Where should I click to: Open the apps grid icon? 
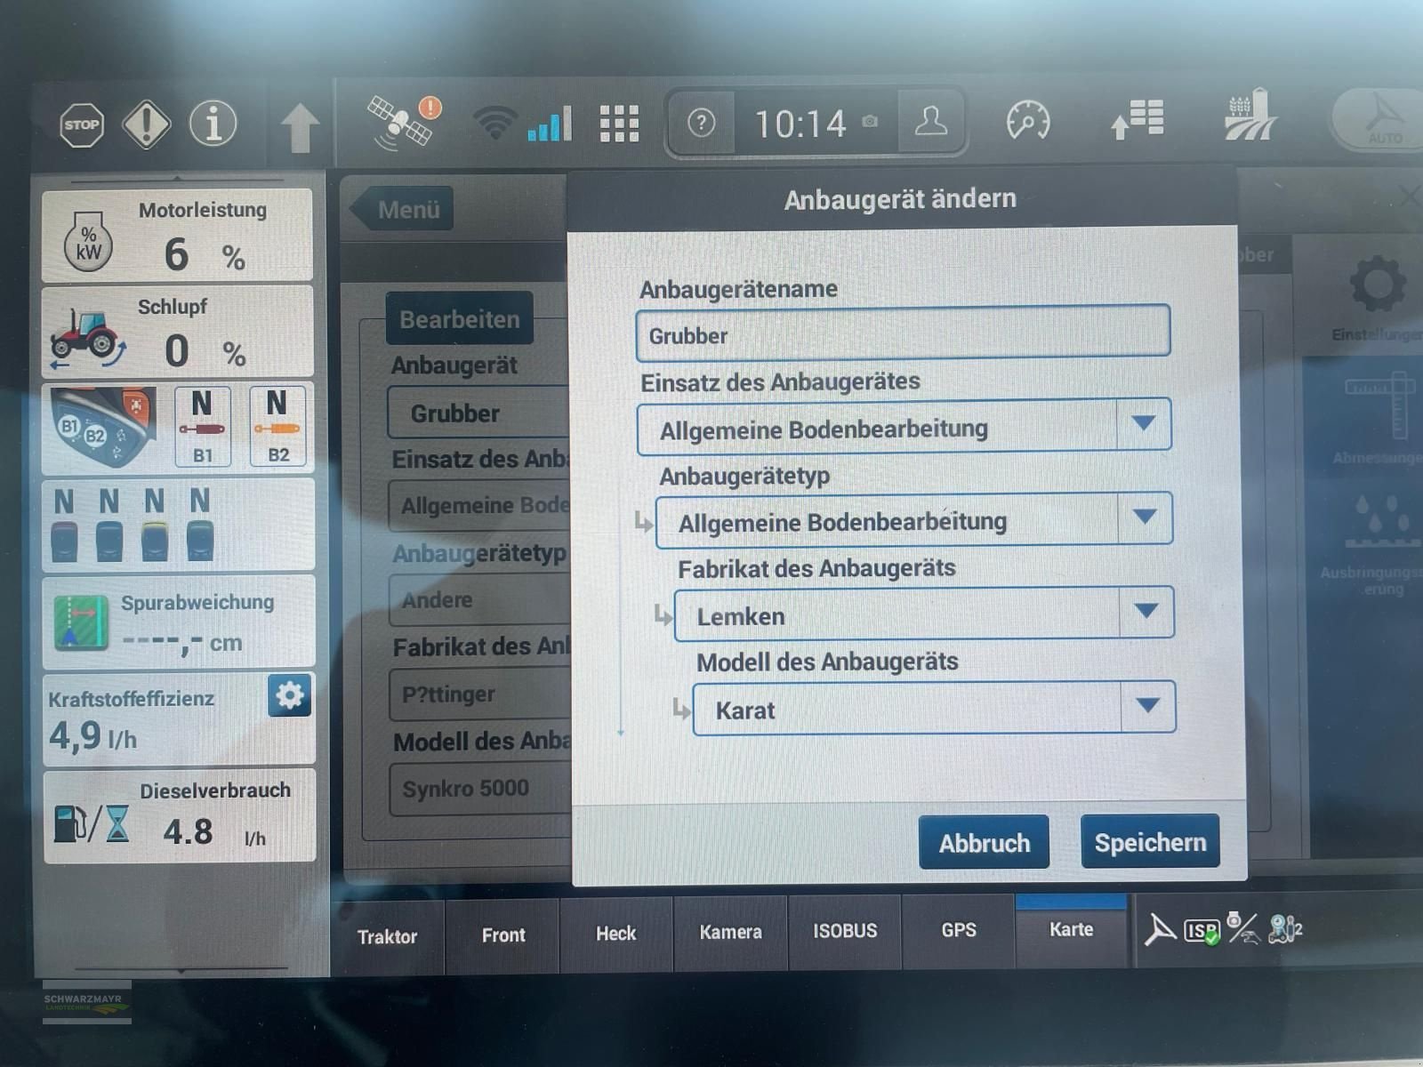619,124
